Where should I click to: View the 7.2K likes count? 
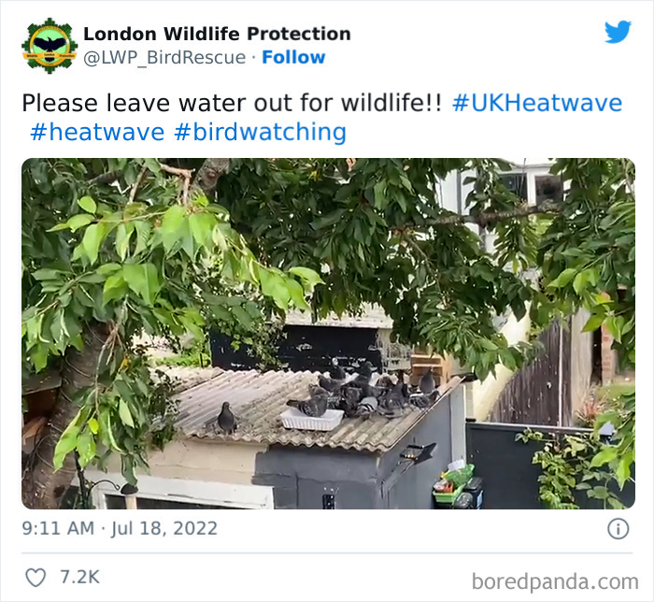point(79,578)
